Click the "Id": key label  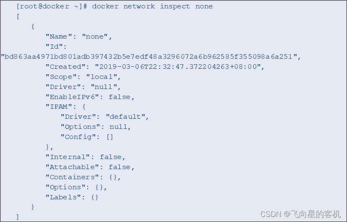coord(56,47)
